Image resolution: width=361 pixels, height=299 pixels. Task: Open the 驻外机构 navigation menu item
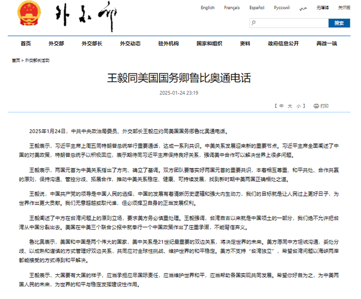click(169, 43)
